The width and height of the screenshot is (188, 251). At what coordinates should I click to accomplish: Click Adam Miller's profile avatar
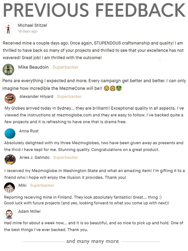point(9,214)
